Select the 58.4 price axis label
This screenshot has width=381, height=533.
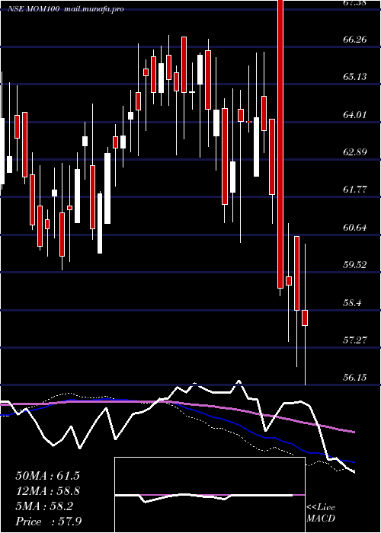coord(352,302)
